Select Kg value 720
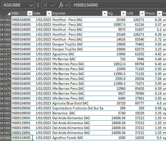The width and height of the screenshot is (166, 141). [117, 59]
